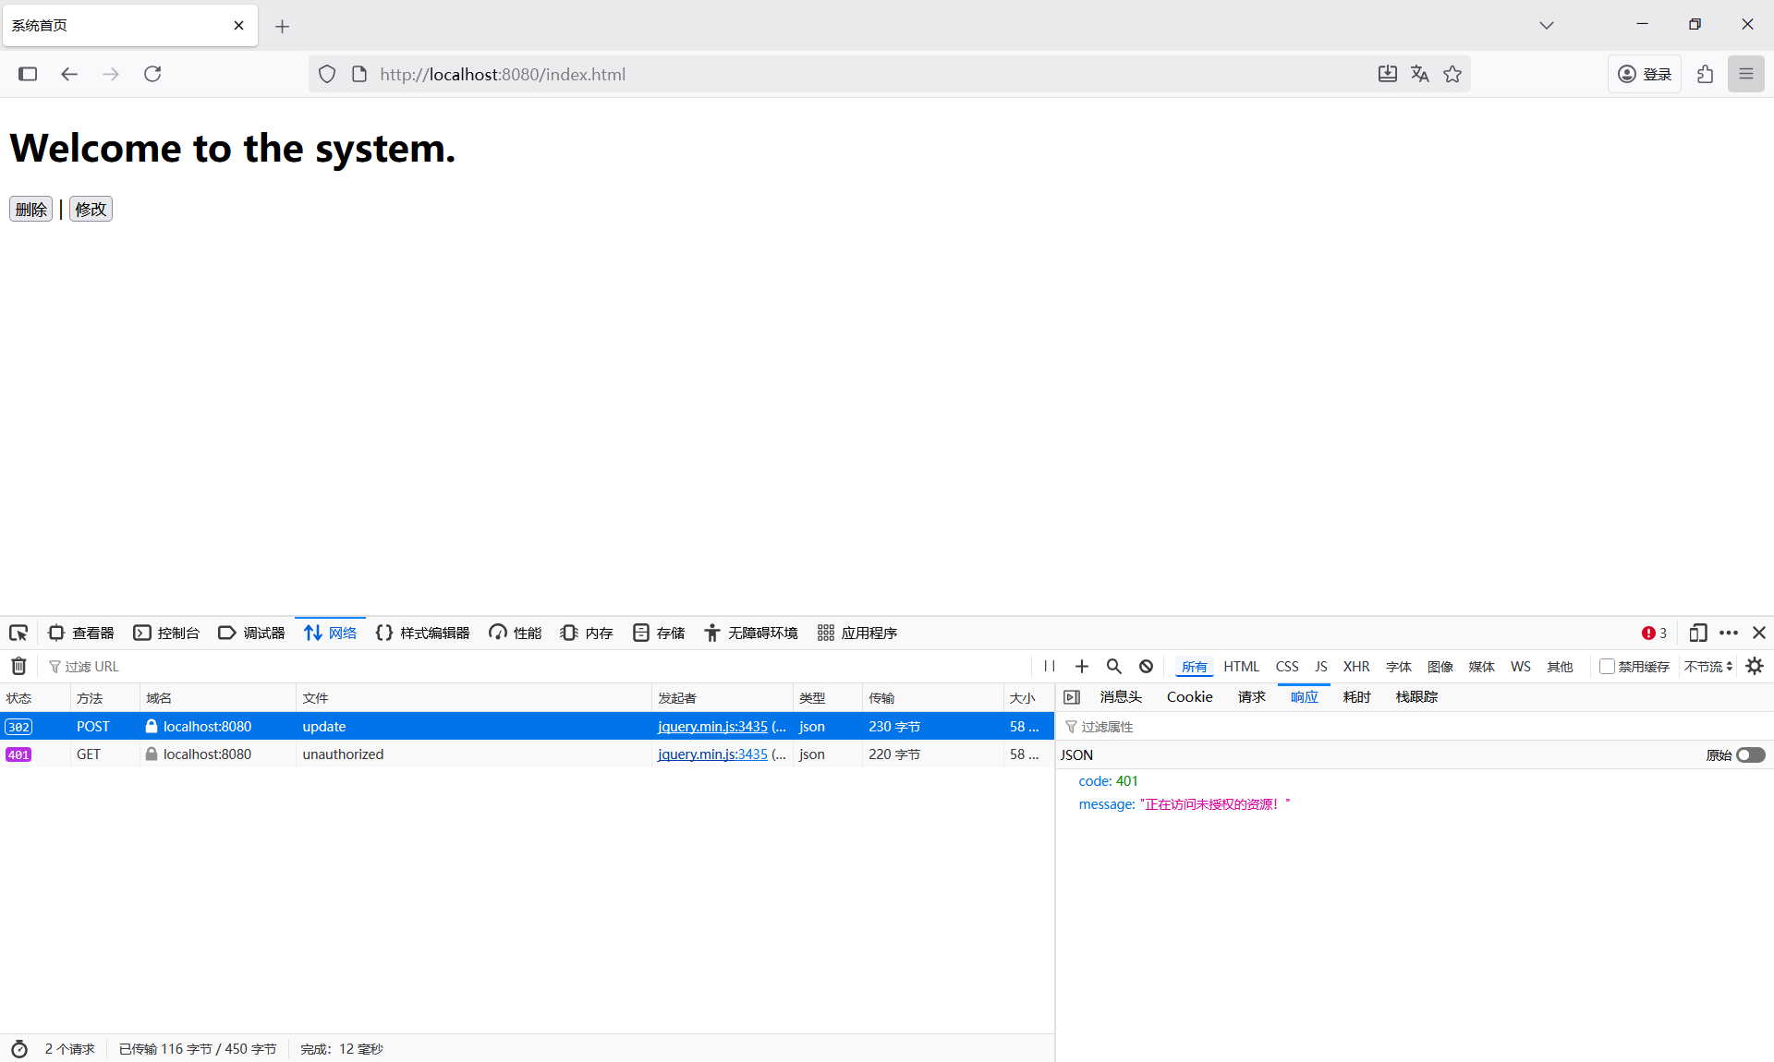Toggle responsive design mode icon
This screenshot has width=1774, height=1062.
coord(1697,633)
